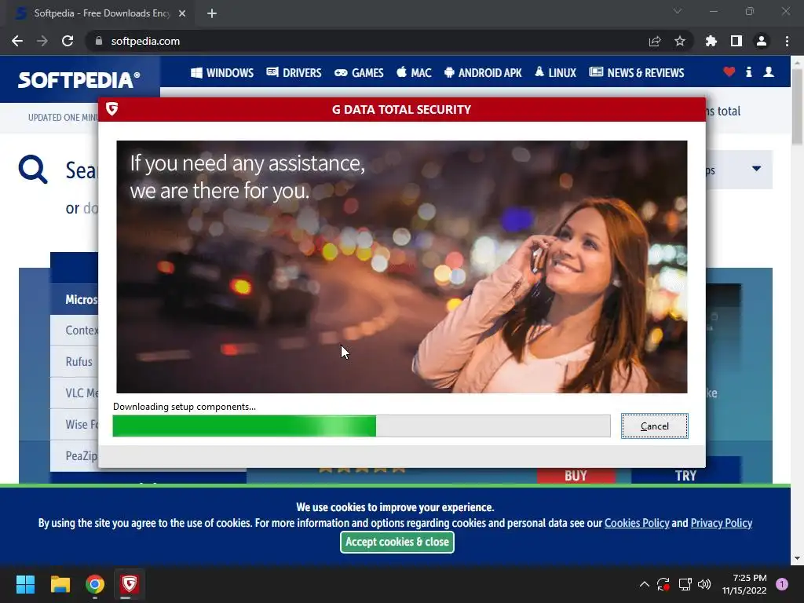The image size is (804, 603).
Task: Open the Drivers category menu
Action: tap(294, 73)
